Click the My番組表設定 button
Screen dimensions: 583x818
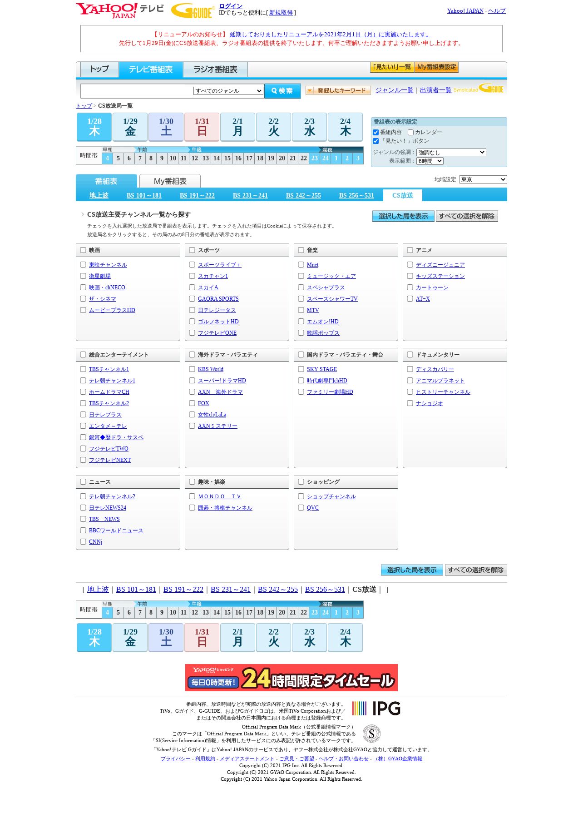436,67
